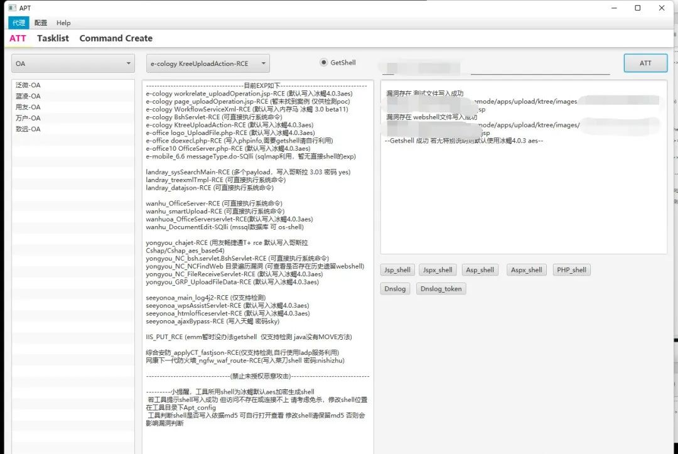Screen dimensions: 678x454
Task: Select the GetShell radio button
Action: [x=323, y=62]
